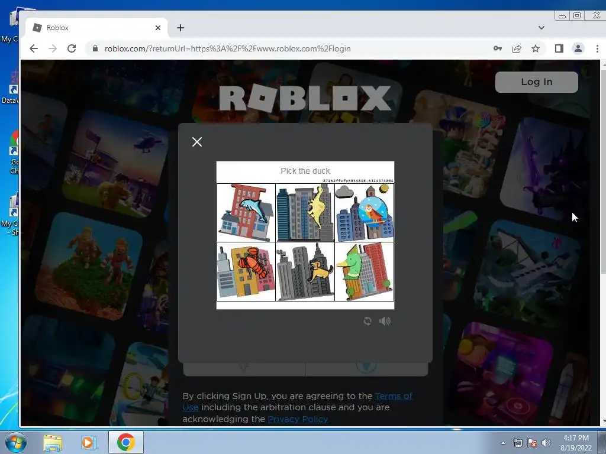606x454 pixels.
Task: Select the dolphin image tile
Action: pos(246,213)
